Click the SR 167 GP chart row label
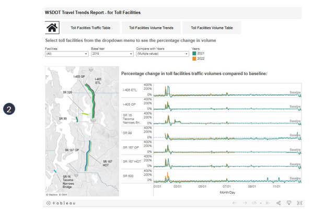This screenshot has width=313, height=212. (131, 147)
